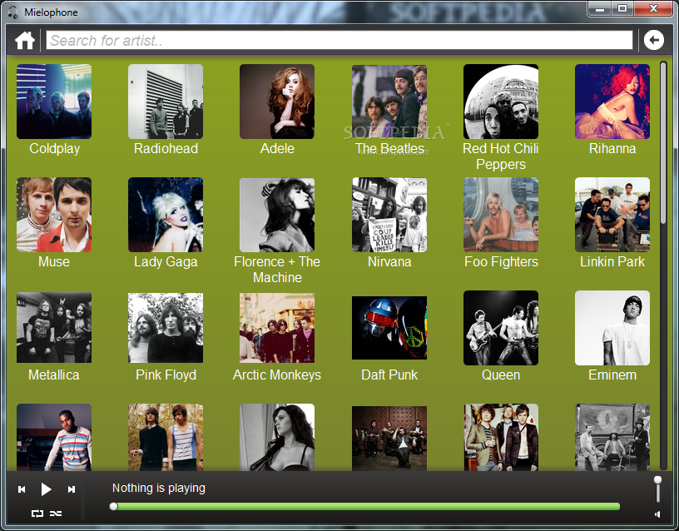Toggle repeat mode
The height and width of the screenshot is (531, 679).
[37, 514]
